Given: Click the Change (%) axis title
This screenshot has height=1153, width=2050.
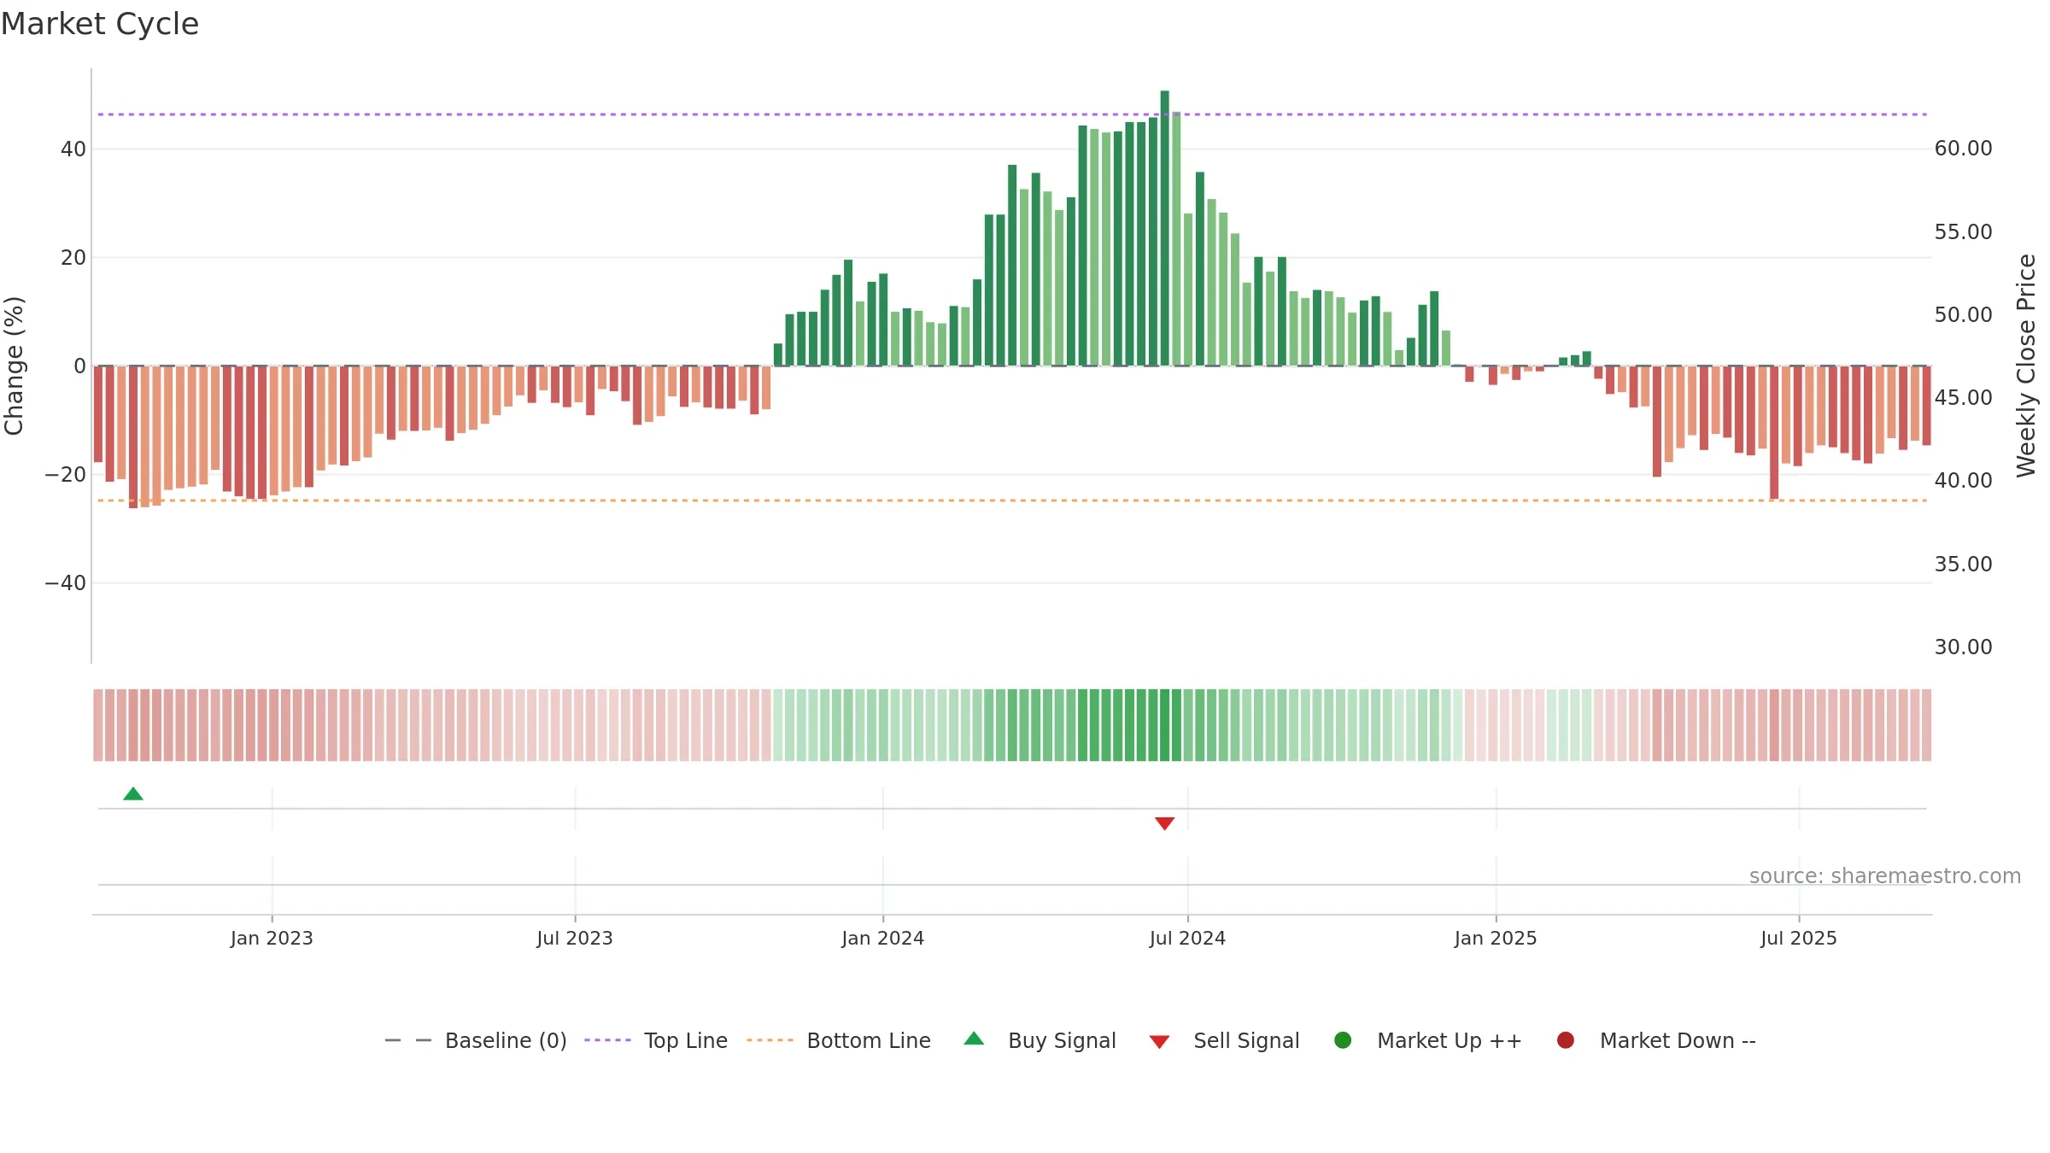Looking at the screenshot, I should click(15, 366).
